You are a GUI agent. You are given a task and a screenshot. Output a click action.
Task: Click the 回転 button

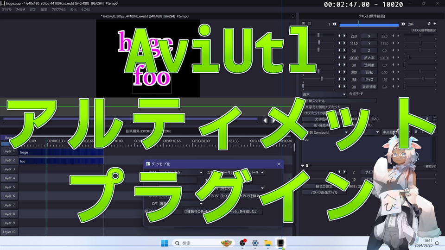pos(369,72)
